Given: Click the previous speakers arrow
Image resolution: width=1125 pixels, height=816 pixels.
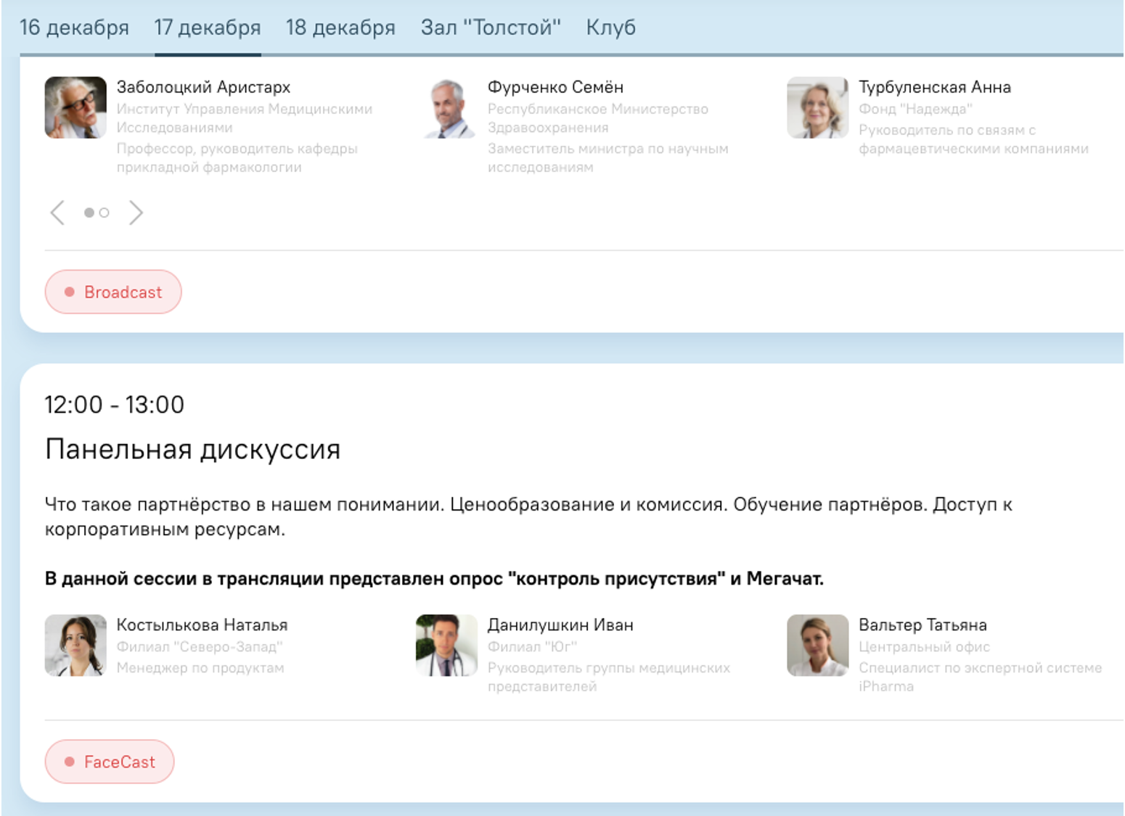Looking at the screenshot, I should [58, 213].
